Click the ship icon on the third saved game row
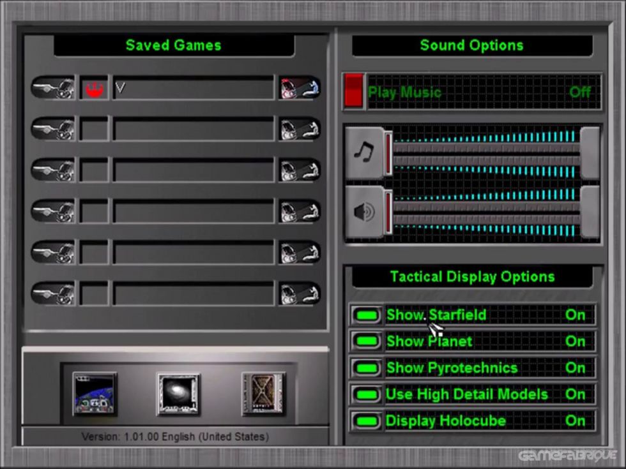This screenshot has height=469, width=626. tap(53, 170)
